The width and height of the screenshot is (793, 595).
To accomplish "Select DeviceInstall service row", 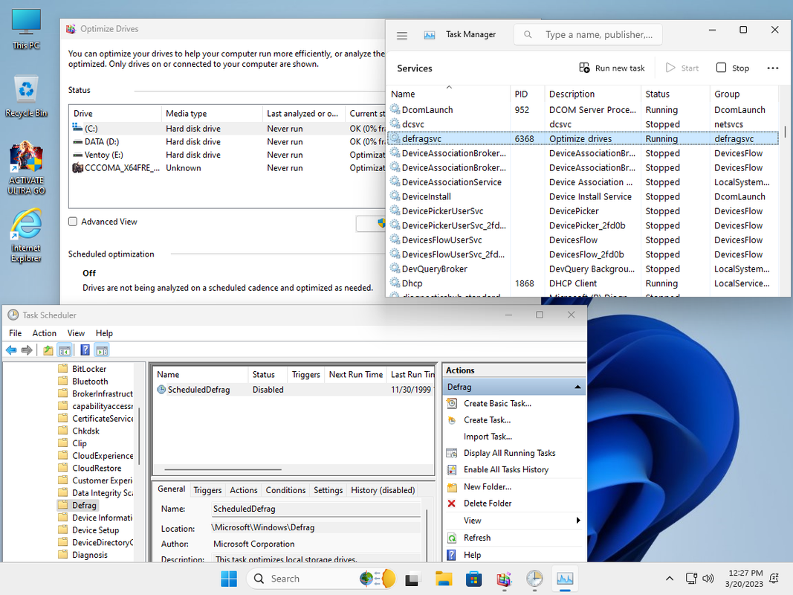I will point(583,196).
